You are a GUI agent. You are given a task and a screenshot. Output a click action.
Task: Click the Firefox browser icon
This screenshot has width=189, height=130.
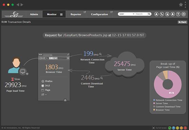pyautogui.click(x=43, y=81)
